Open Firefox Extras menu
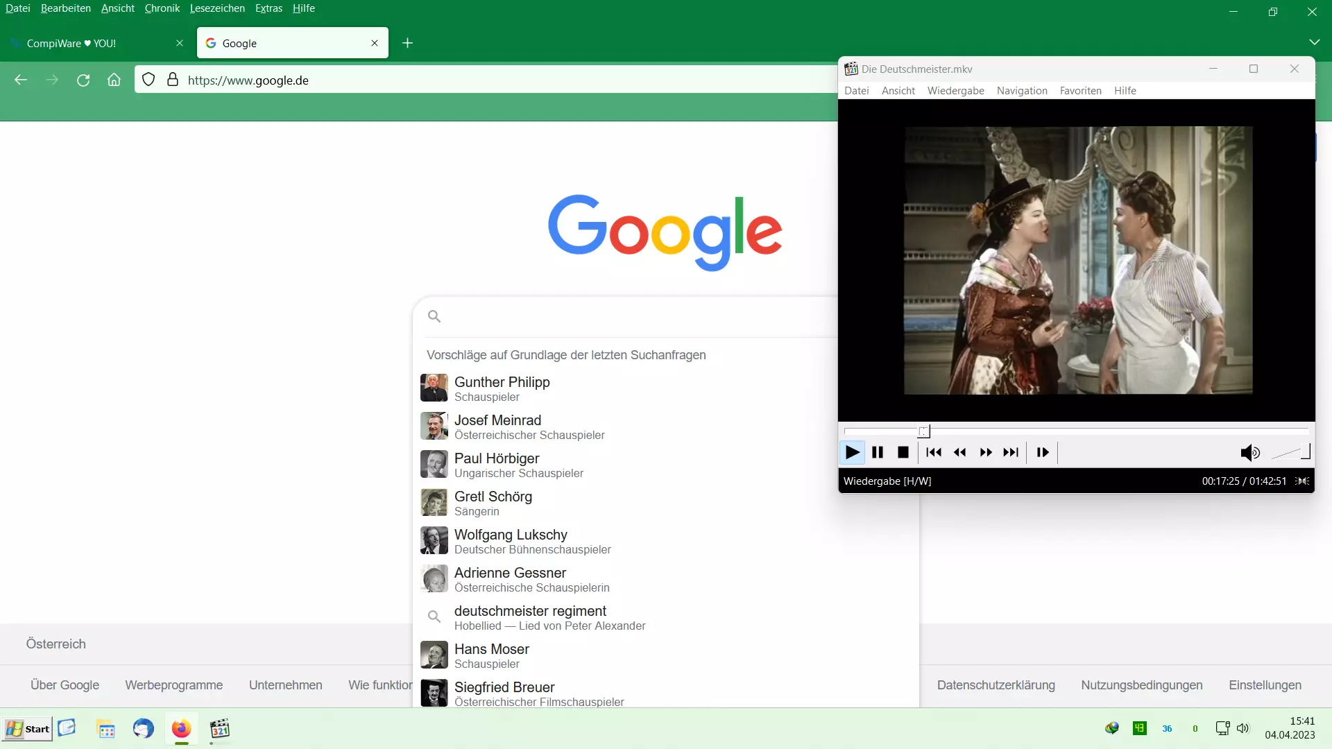 click(x=268, y=8)
